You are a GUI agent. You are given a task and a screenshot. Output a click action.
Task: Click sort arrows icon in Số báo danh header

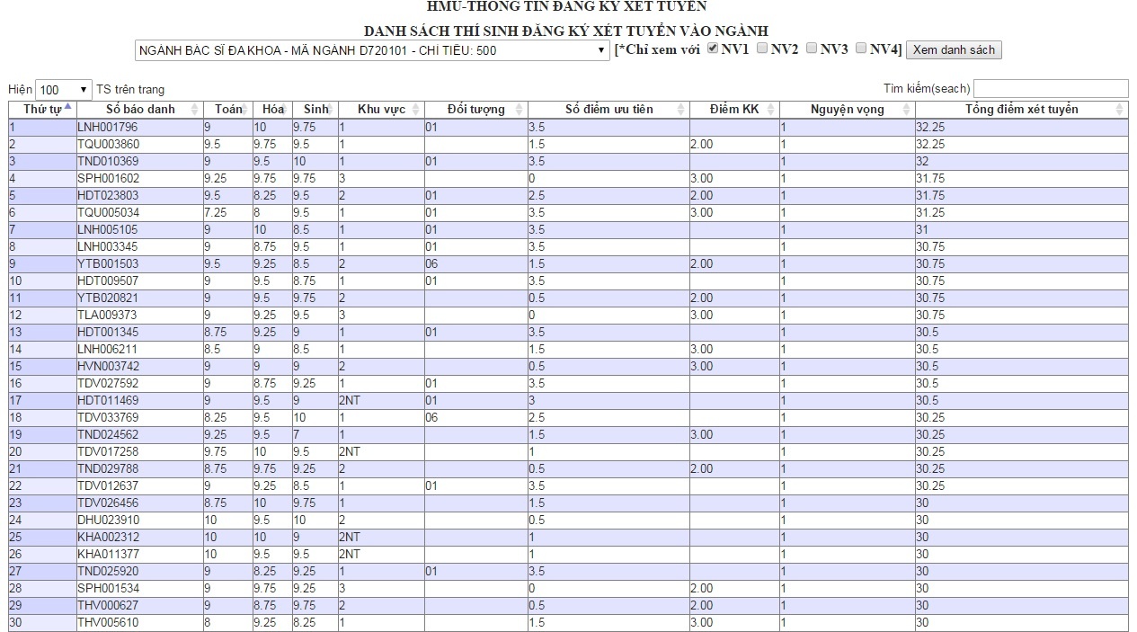[x=195, y=110]
